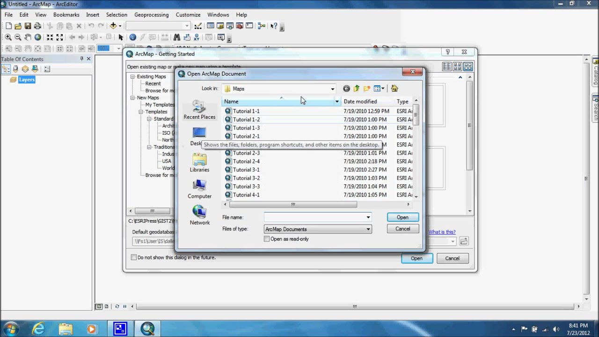Check the Open as read-only checkbox
The width and height of the screenshot is (599, 337).
point(267,239)
